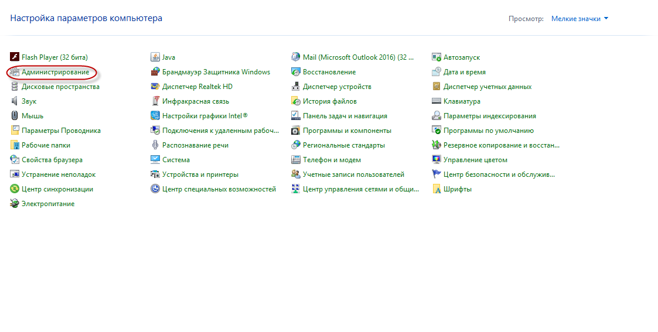The image size is (658, 332).
Task: Open Параметры Проводника link
Action: coord(61,131)
